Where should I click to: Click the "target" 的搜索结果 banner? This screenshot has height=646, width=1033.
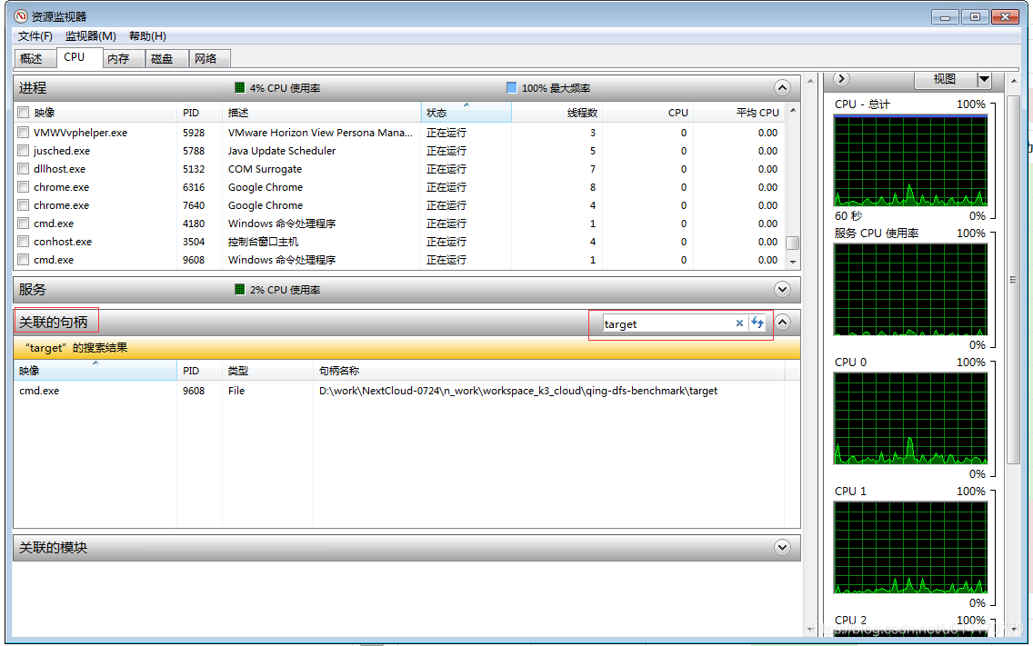pos(406,348)
